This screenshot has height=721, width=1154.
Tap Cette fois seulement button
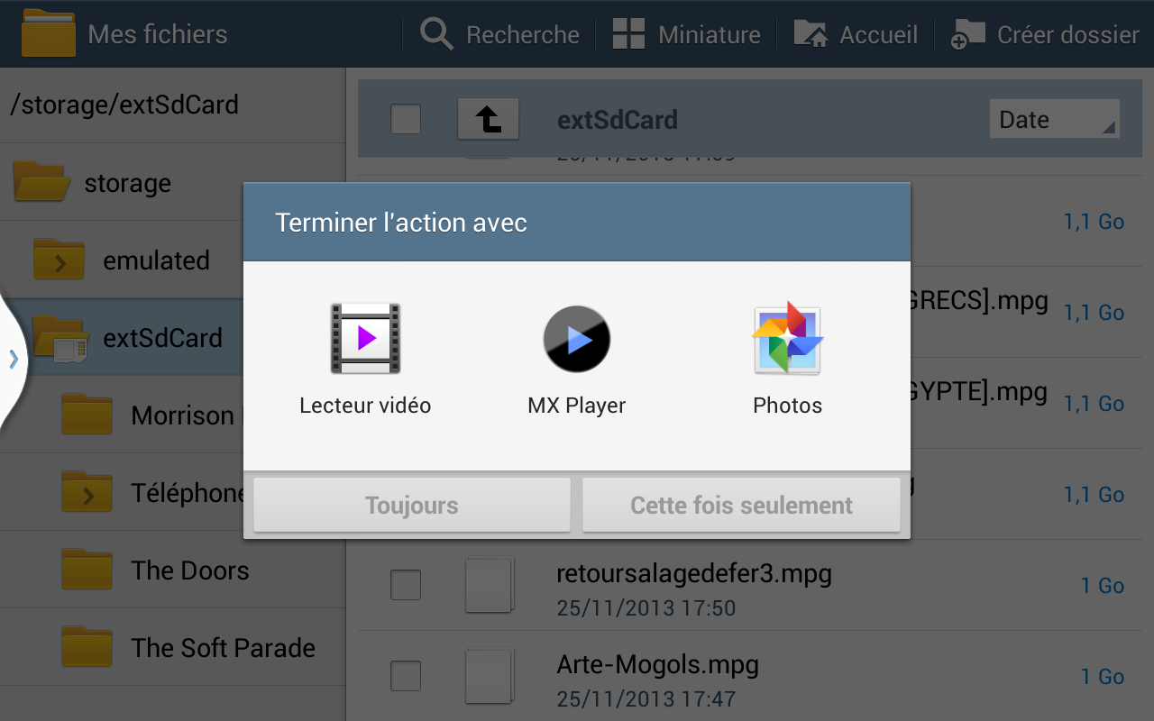click(741, 505)
